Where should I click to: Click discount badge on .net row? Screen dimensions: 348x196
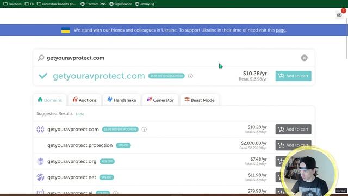(107, 177)
